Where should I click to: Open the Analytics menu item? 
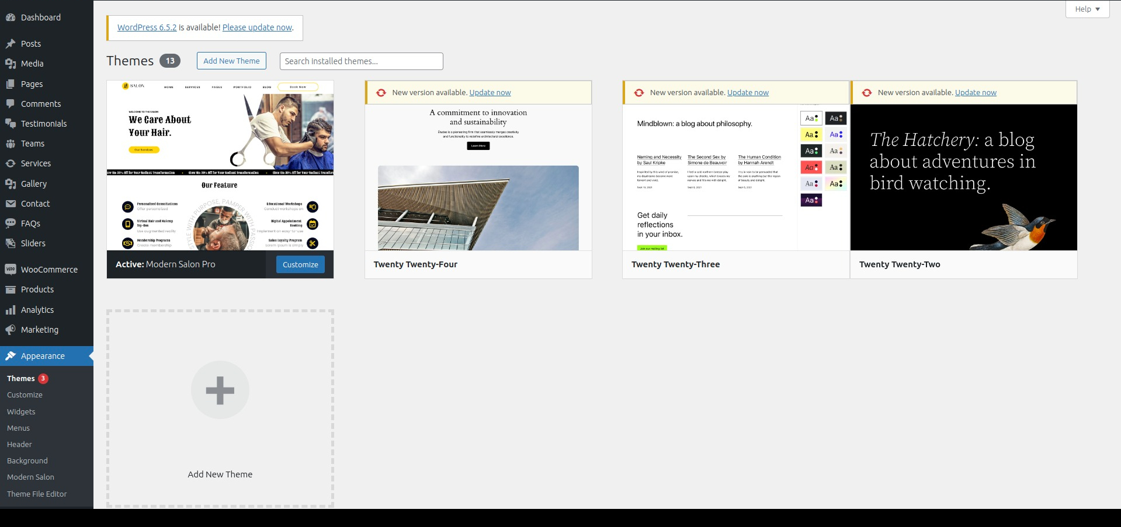pos(47,310)
